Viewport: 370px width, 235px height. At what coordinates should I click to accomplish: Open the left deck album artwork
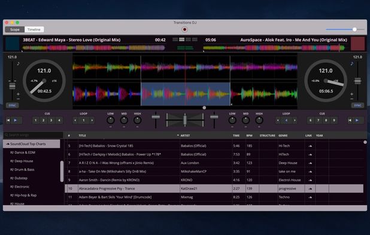tap(12, 44)
